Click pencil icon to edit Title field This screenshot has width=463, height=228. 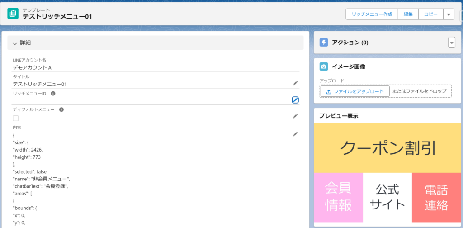click(x=295, y=83)
